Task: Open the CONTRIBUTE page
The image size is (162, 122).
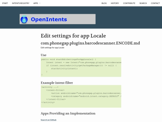Action: 129,3
